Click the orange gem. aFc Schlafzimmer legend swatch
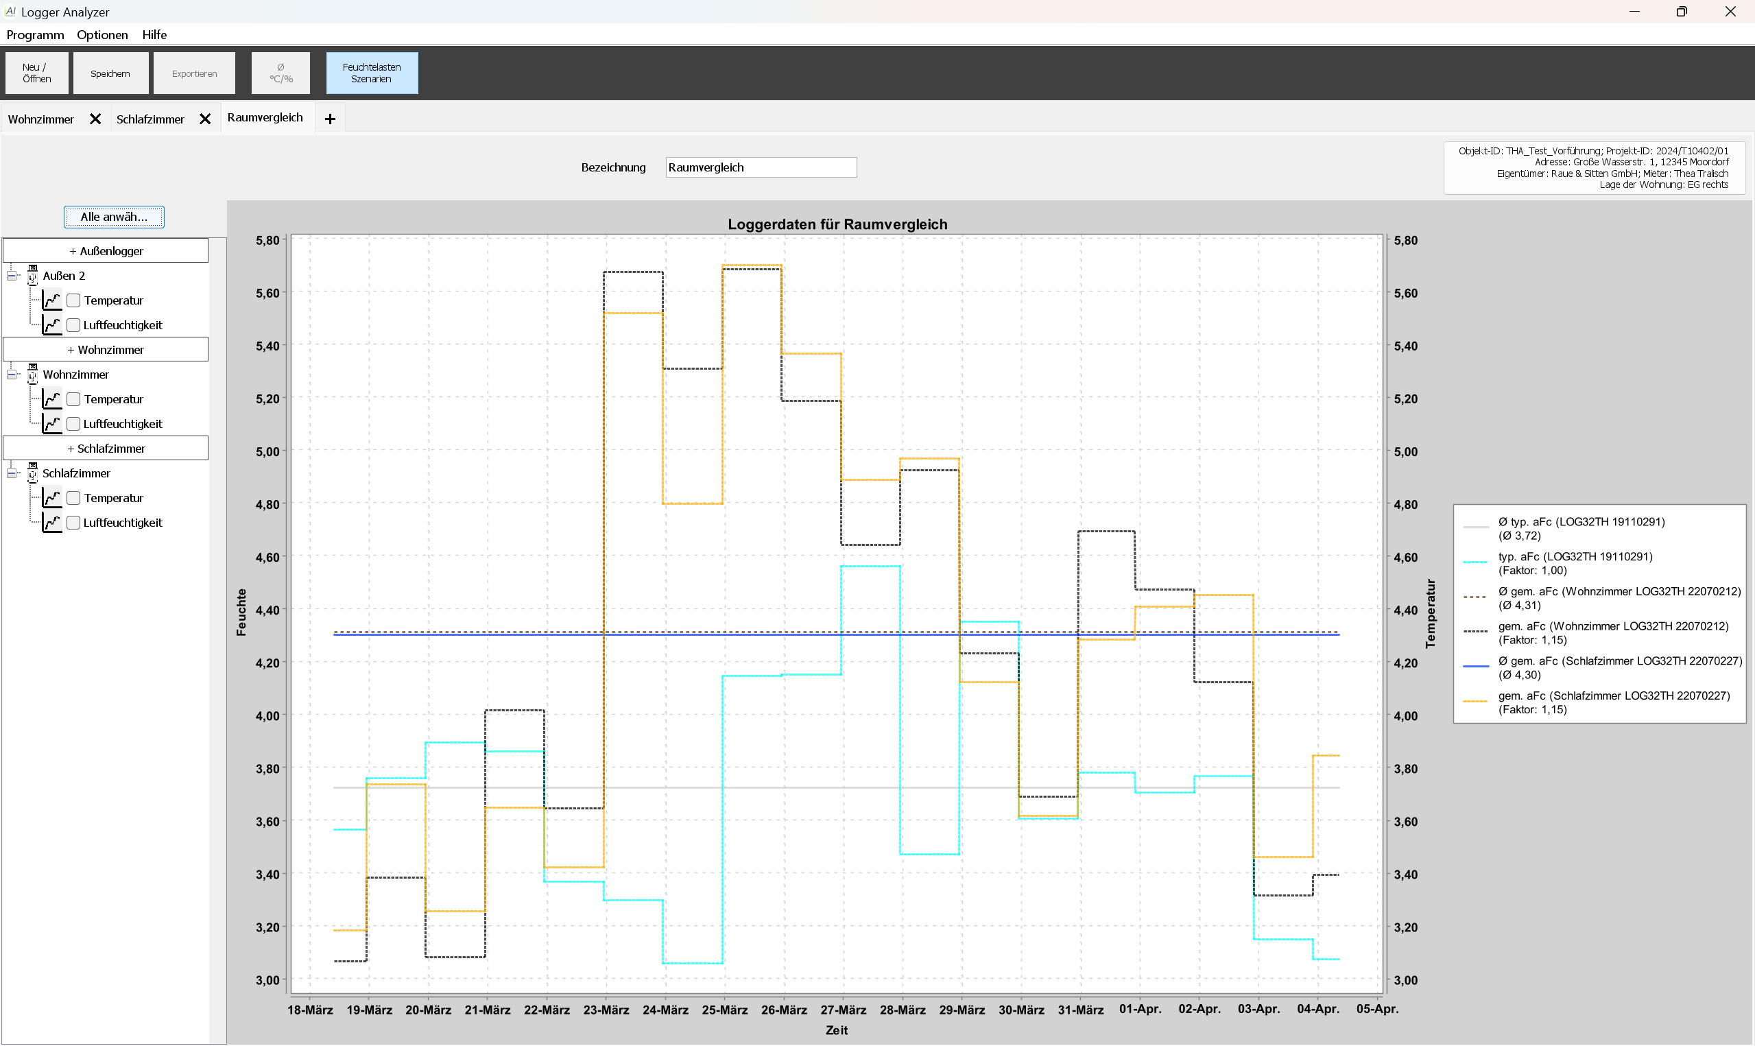1755x1046 pixels. [1475, 702]
